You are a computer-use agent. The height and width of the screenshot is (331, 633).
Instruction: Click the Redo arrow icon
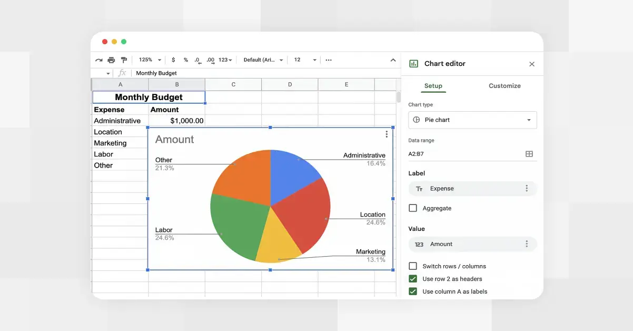(98, 60)
